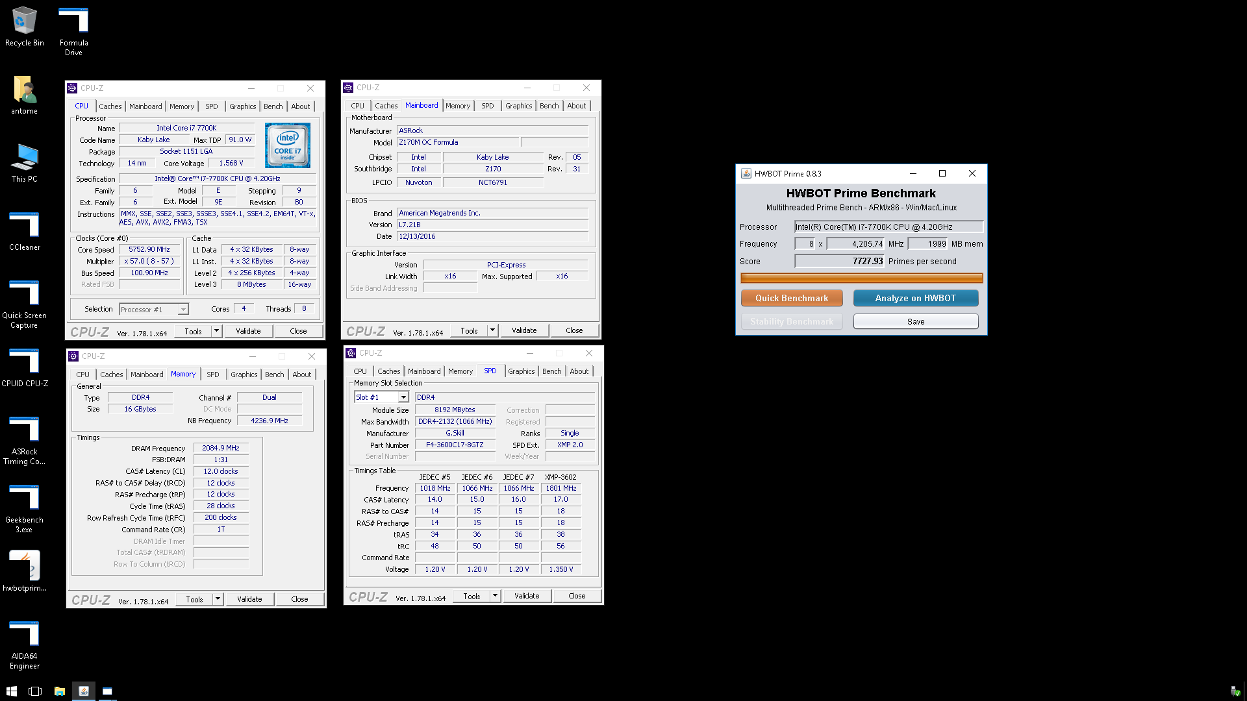Open This PC desktop icon
The width and height of the screenshot is (1247, 701).
[x=24, y=163]
